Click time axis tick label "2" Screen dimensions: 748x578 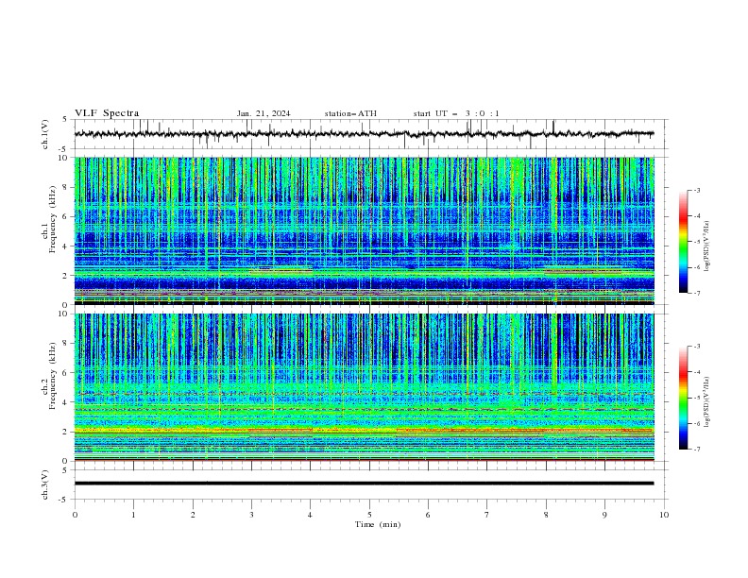click(193, 515)
